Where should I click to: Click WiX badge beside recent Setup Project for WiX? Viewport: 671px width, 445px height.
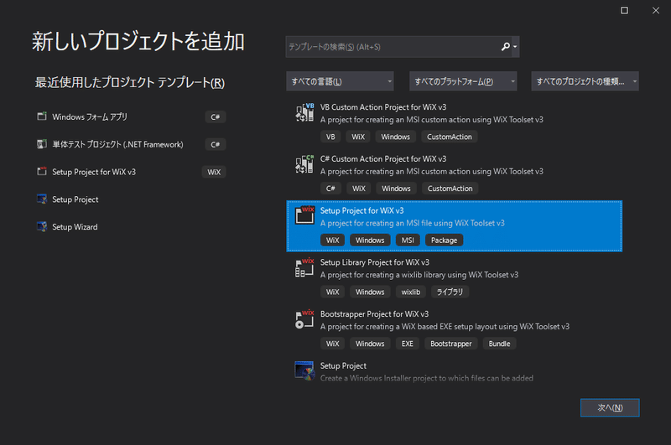click(214, 172)
